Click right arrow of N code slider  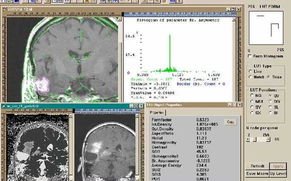[x=268, y=139]
